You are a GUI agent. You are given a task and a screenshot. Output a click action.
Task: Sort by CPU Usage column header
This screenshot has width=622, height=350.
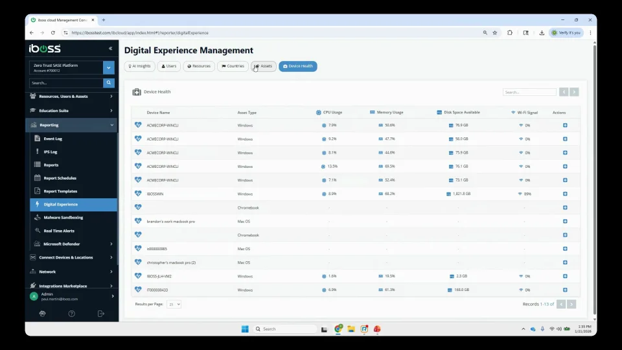[x=329, y=112]
